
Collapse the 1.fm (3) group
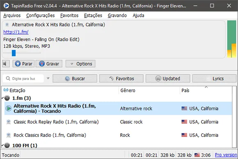click(2, 98)
